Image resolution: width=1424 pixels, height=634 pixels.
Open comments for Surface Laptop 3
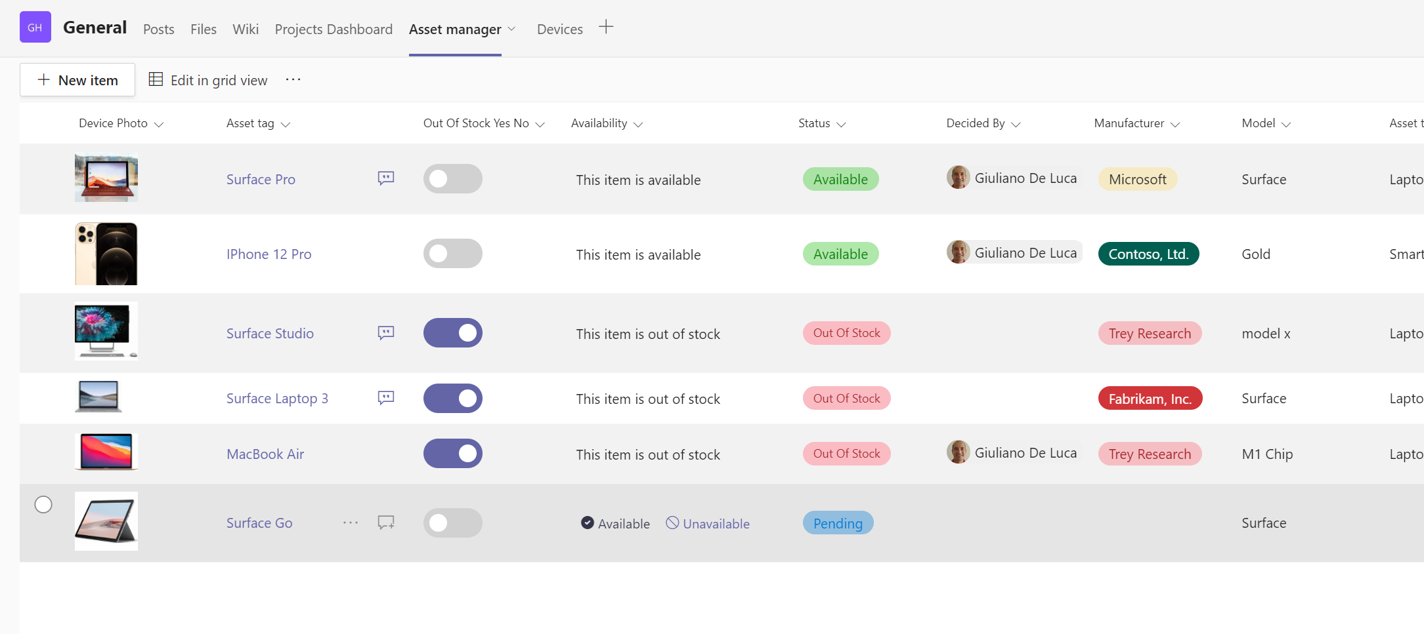coord(386,397)
